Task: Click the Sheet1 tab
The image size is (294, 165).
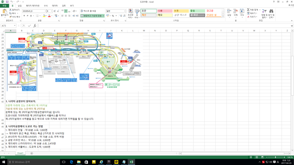Action: [20, 153]
